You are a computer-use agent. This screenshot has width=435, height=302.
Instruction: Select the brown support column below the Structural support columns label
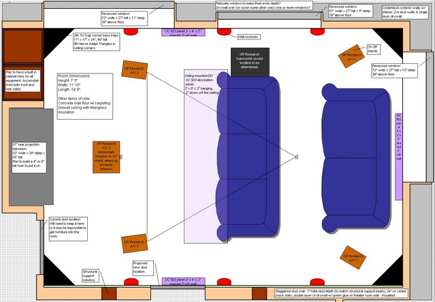109,294
